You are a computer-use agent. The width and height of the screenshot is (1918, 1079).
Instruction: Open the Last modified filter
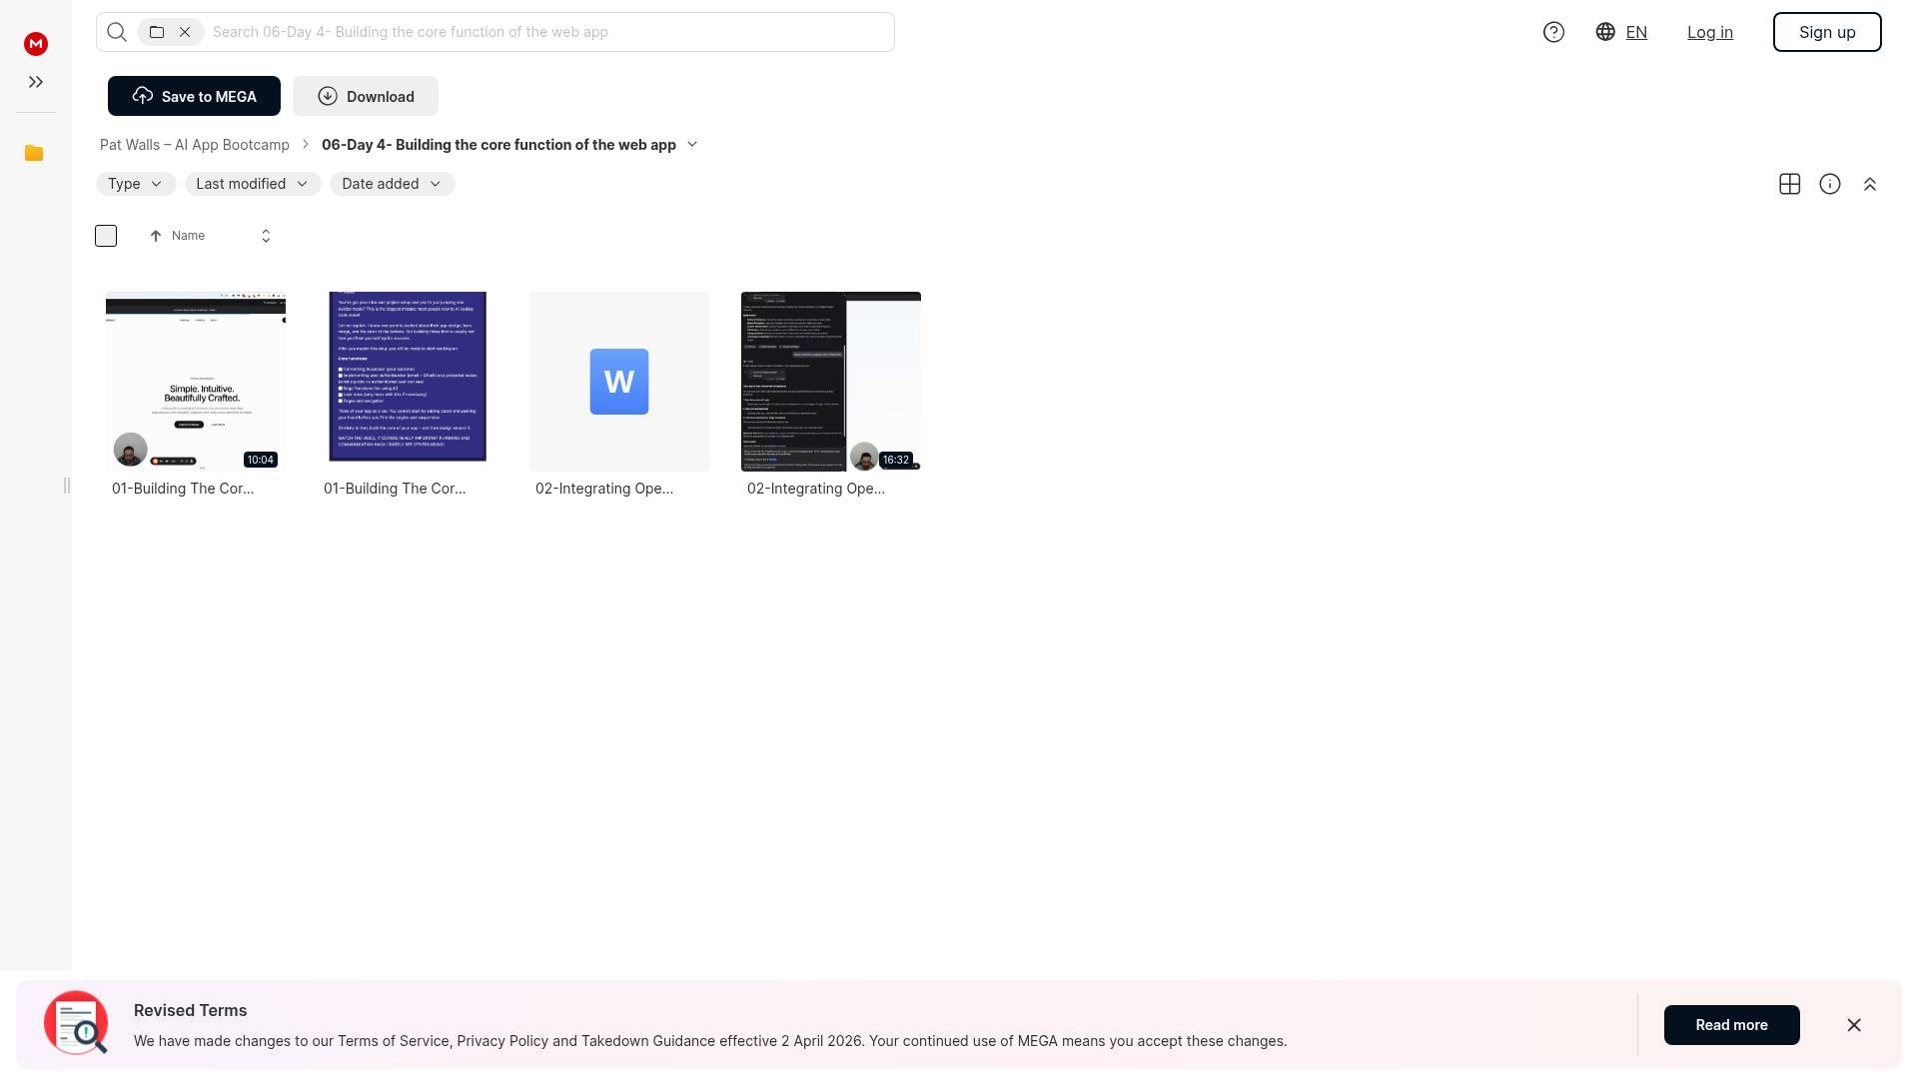pos(252,184)
